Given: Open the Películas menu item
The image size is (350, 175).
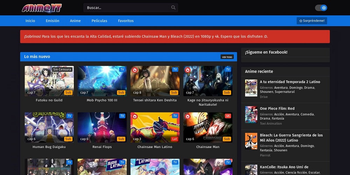Looking at the screenshot, I should (x=99, y=21).
